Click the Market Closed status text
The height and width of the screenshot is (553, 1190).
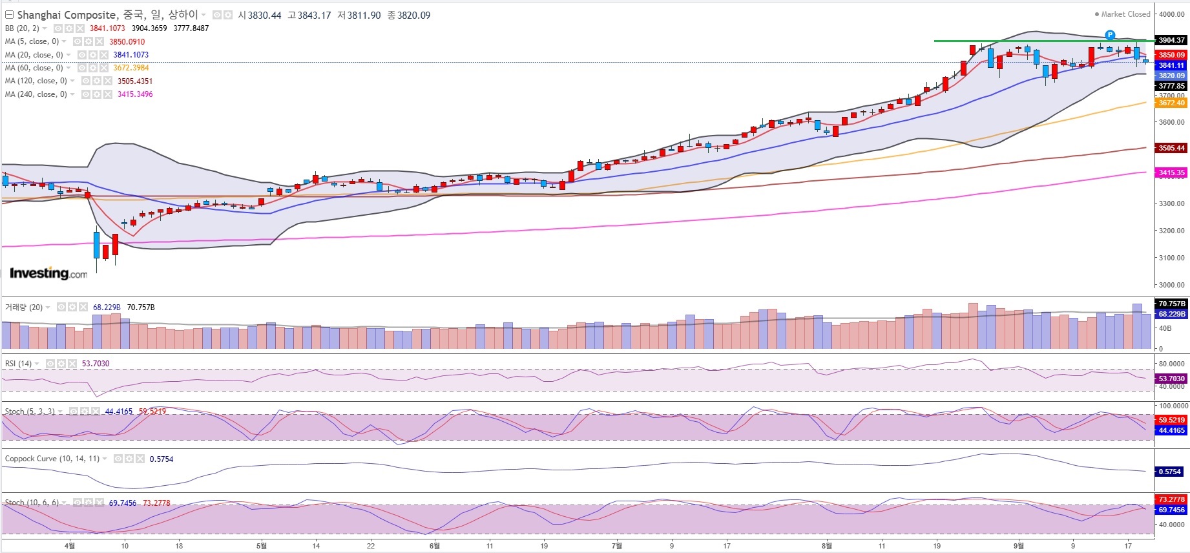(1125, 14)
